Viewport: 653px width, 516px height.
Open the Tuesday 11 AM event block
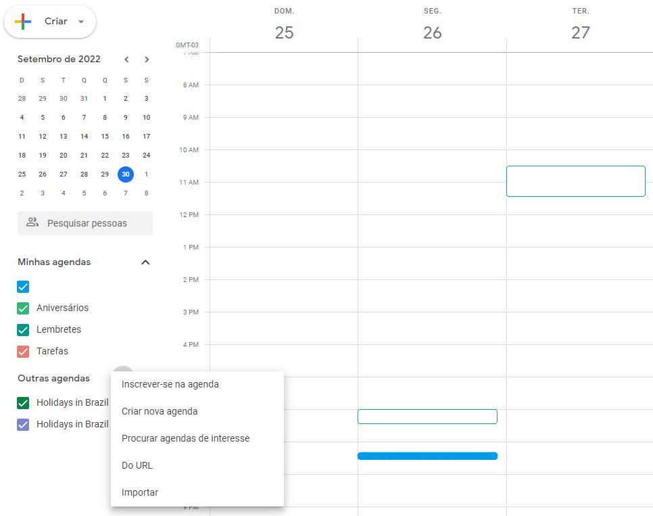click(x=575, y=181)
